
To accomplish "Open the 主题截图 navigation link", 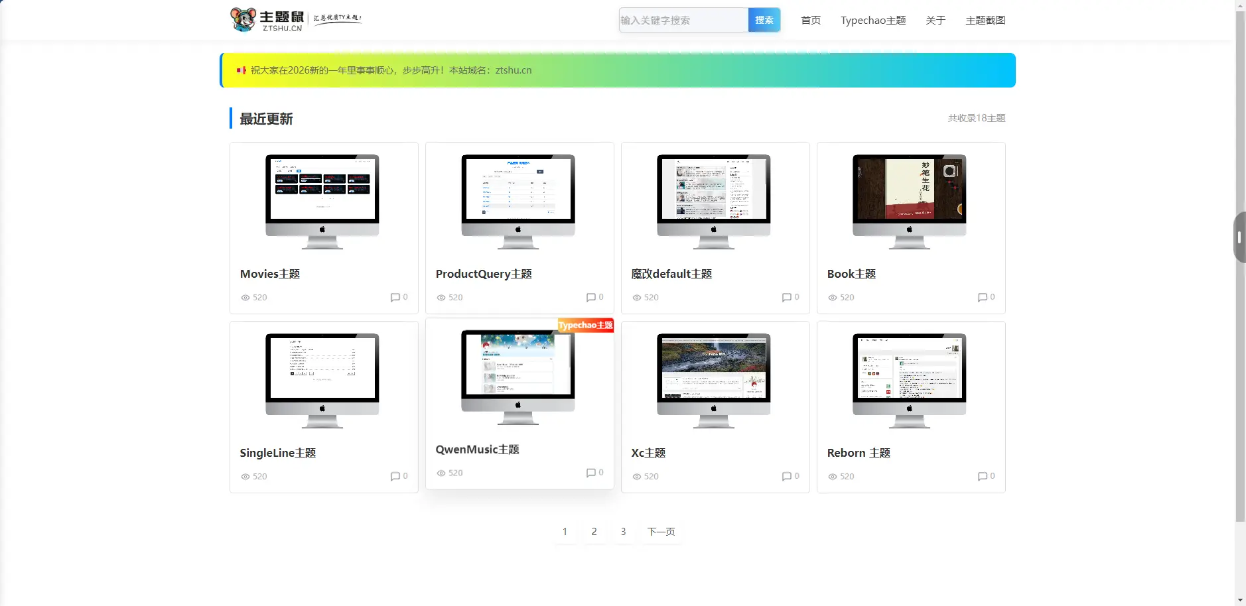I will coord(985,21).
